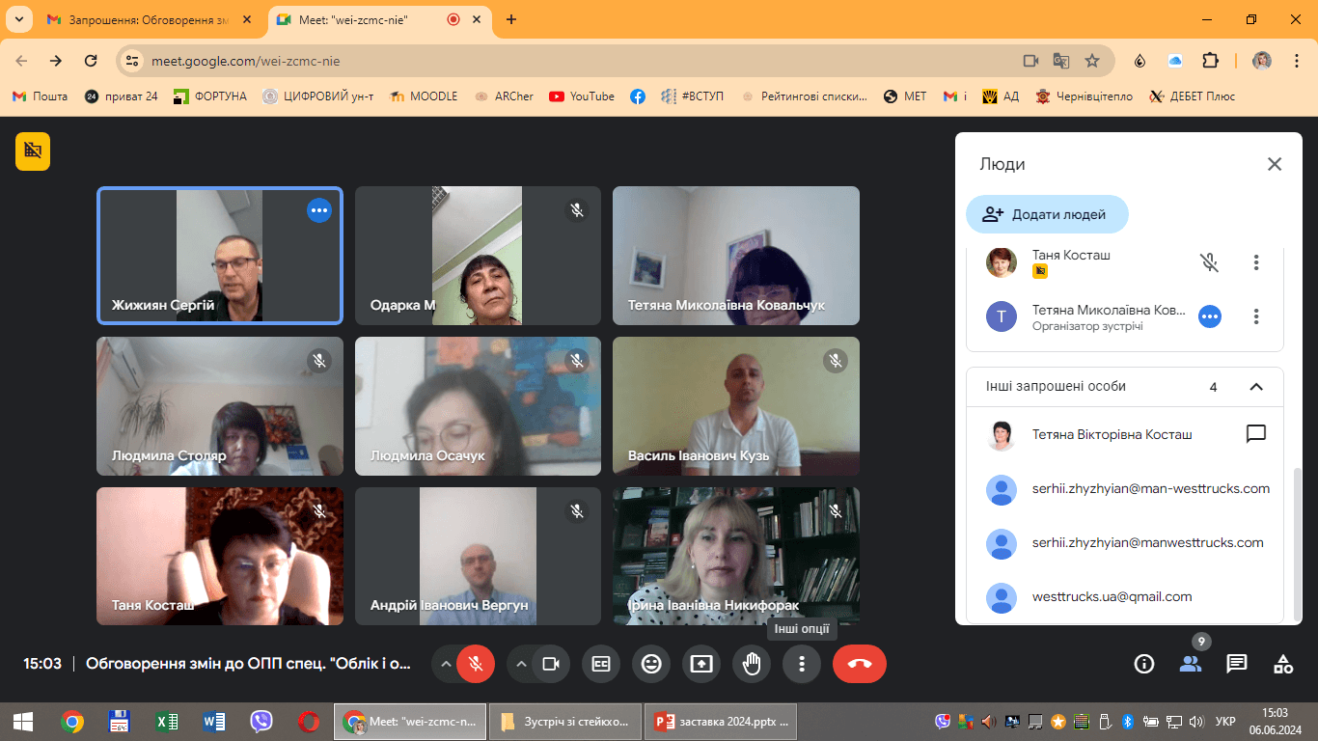Open the MOODLE bookmark
This screenshot has height=741, width=1318.
pyautogui.click(x=424, y=96)
